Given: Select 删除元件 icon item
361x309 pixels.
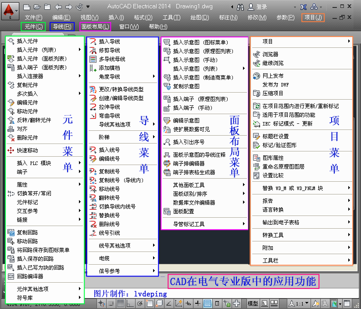Looking at the screenshot, I should click(x=11, y=137).
